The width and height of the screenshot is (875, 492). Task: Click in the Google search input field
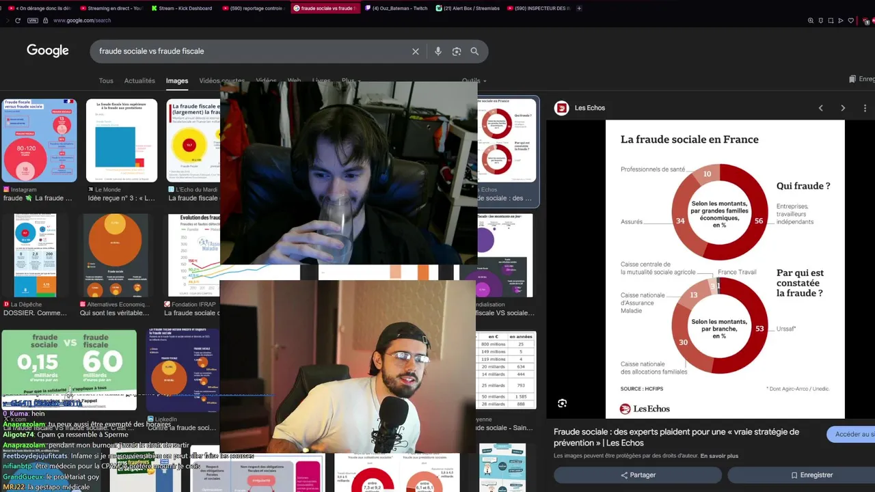point(252,51)
